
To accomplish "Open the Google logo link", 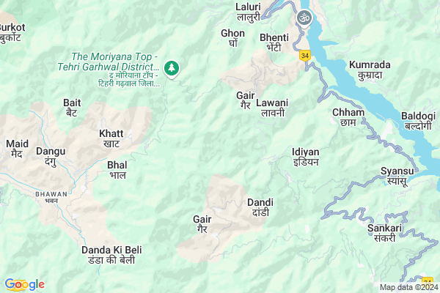I will click(x=25, y=285).
